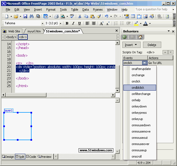This screenshot has width=177, height=166.
Task: Select the Format Painter brush
Action: point(99,16)
